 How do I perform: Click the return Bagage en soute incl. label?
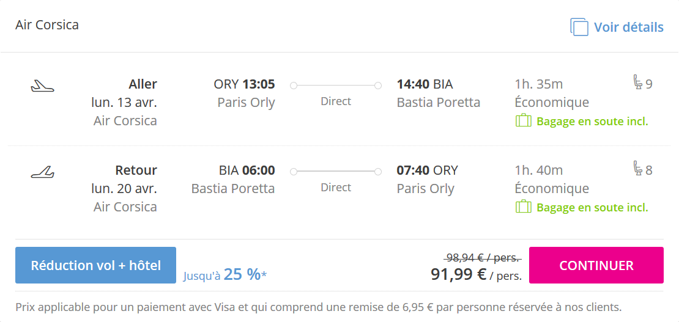[592, 208]
